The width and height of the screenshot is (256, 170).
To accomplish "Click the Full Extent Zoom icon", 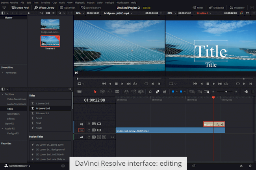I will click(192, 92).
